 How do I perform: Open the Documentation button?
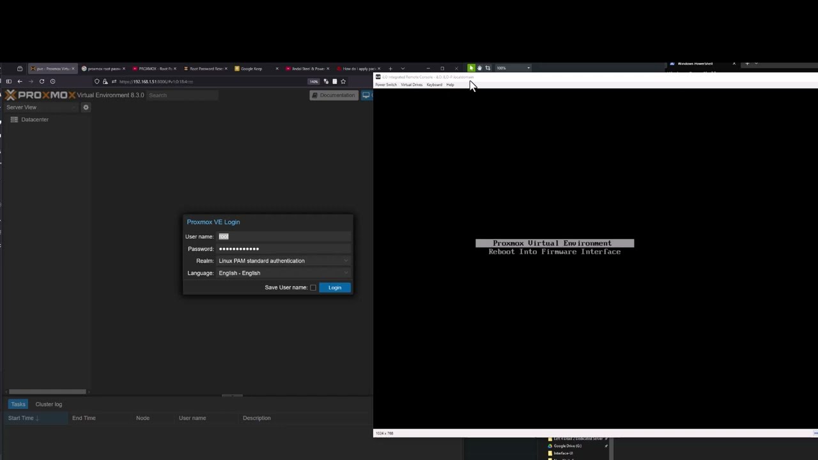point(333,95)
